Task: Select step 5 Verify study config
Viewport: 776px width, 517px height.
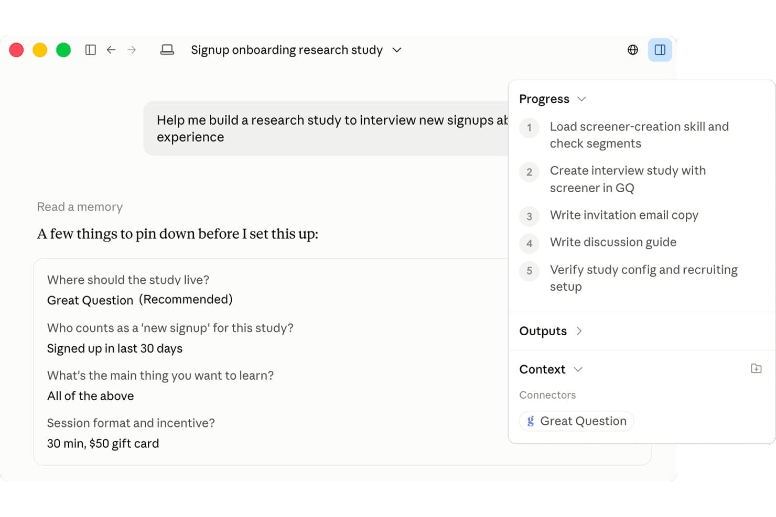Action: [643, 278]
